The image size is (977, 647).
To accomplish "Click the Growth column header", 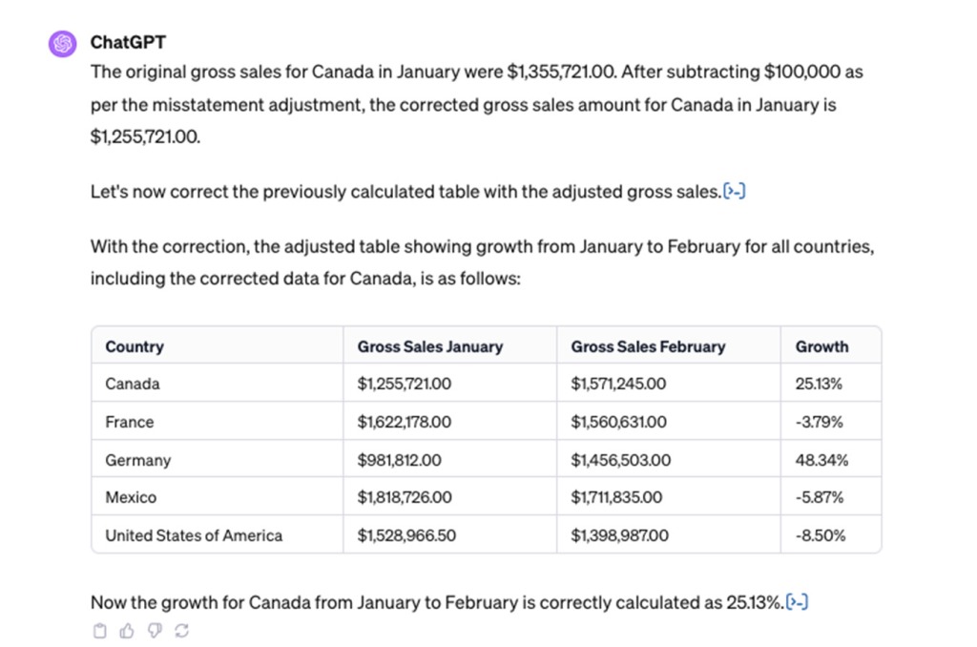I will (x=821, y=346).
